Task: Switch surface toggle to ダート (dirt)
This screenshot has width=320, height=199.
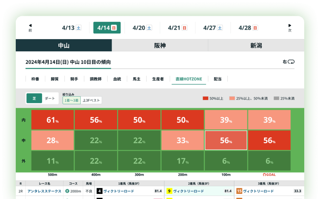Action: pos(50,98)
